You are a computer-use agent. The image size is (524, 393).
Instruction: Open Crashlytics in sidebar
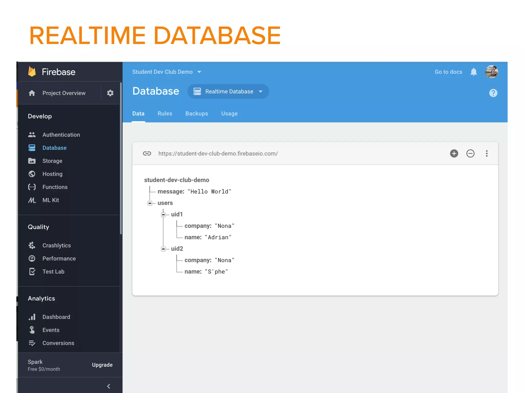(x=57, y=245)
